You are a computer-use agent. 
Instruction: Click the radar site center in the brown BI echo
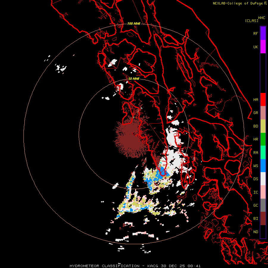134,134
